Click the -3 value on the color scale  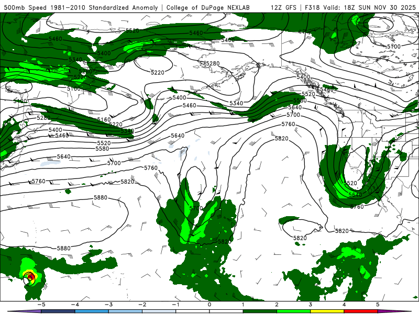point(108,305)
